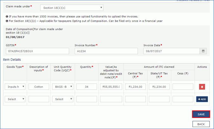214x129 pixels.
Task: Focus the empty row Value field
Action: tap(111, 99)
